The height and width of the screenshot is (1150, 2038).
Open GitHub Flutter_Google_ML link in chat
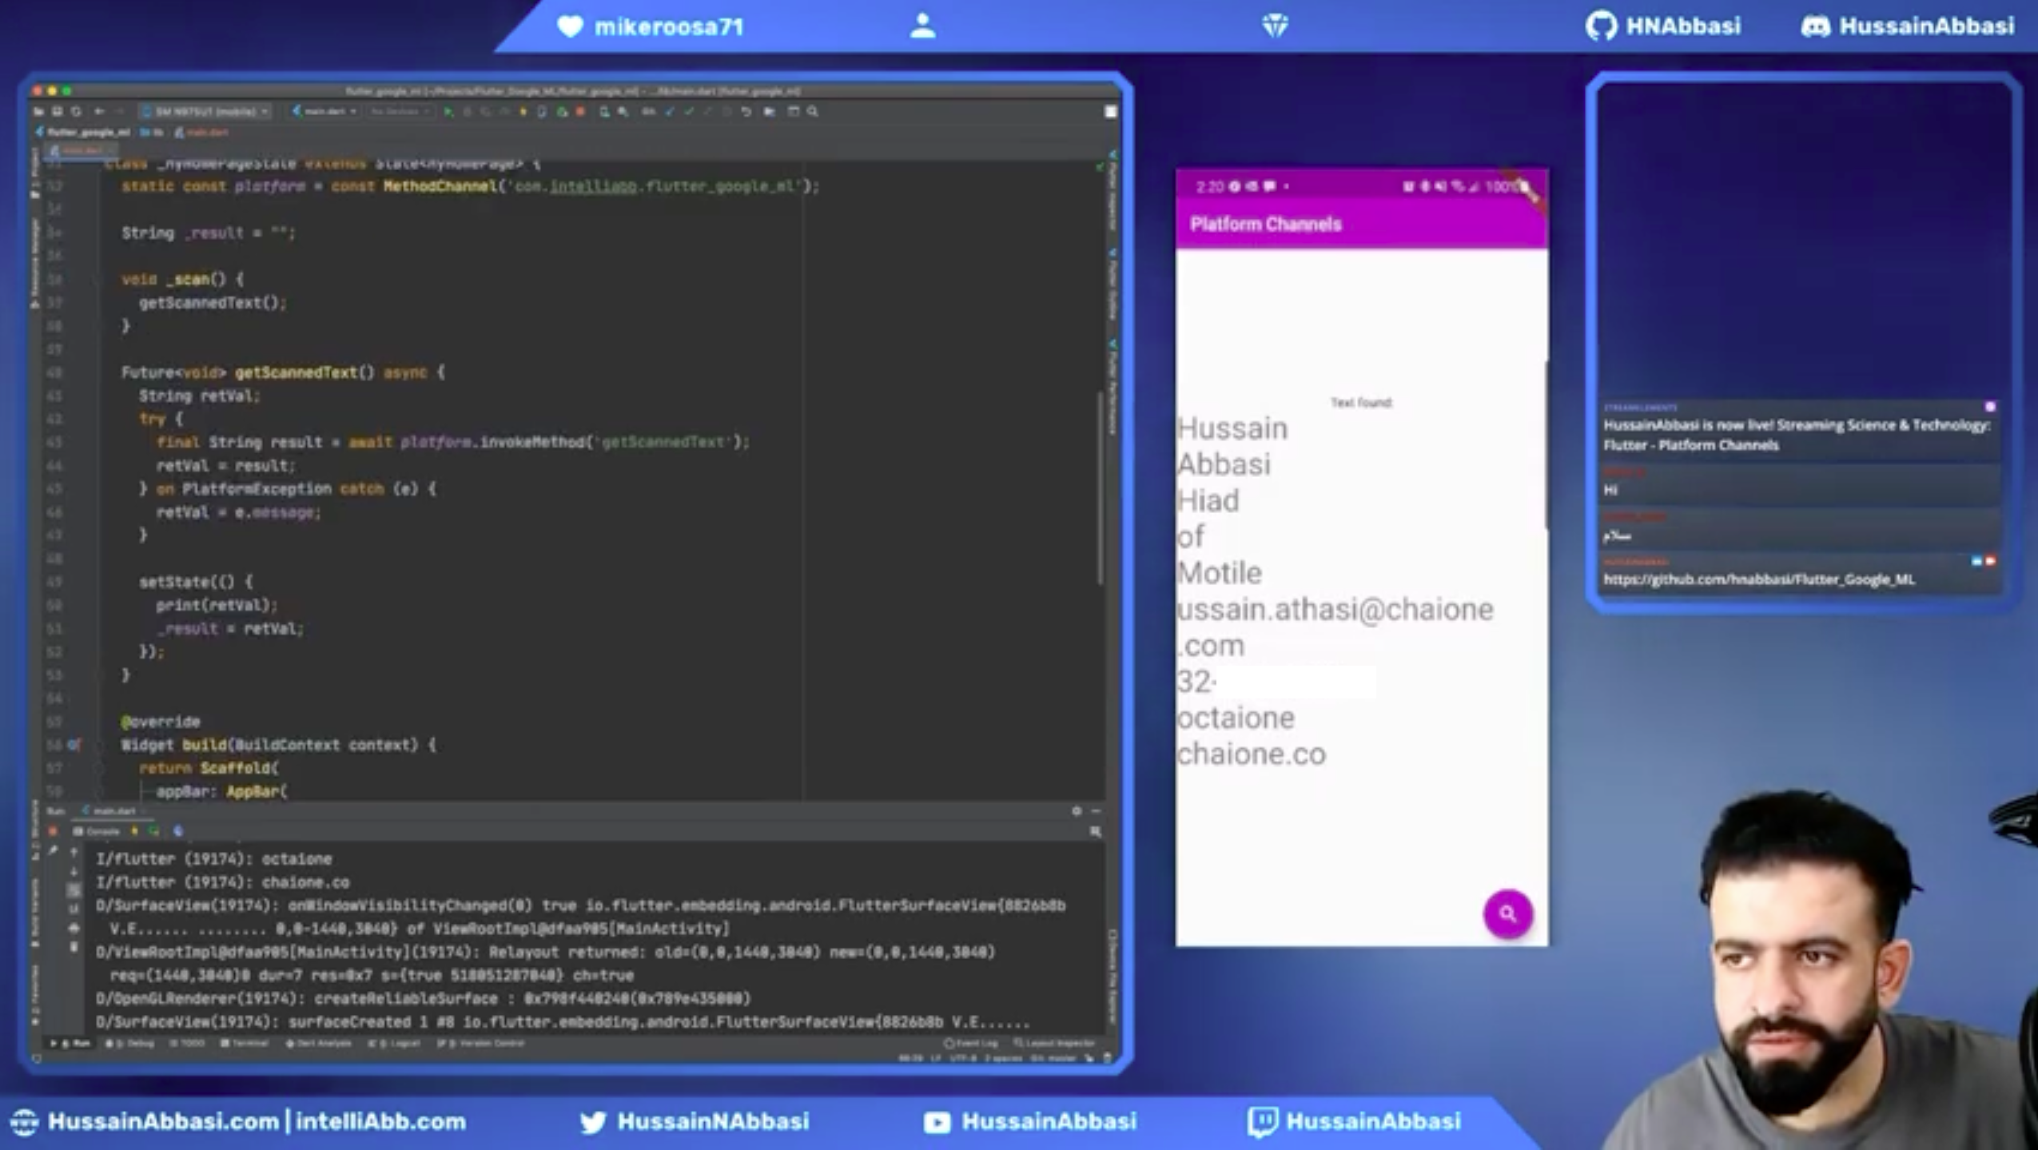[1758, 579]
